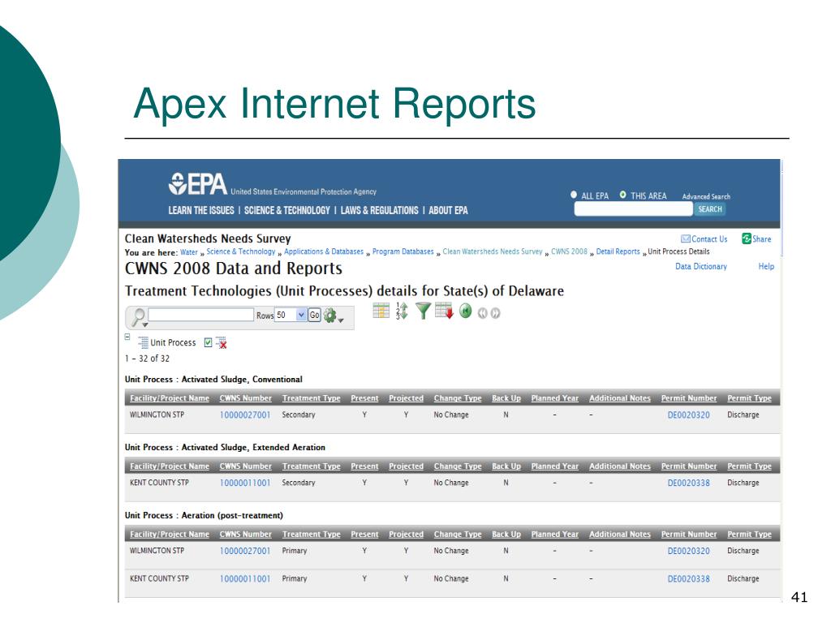Image resolution: width=831 pixels, height=623 pixels.
Task: Click the SEARCH button
Action: pos(709,209)
